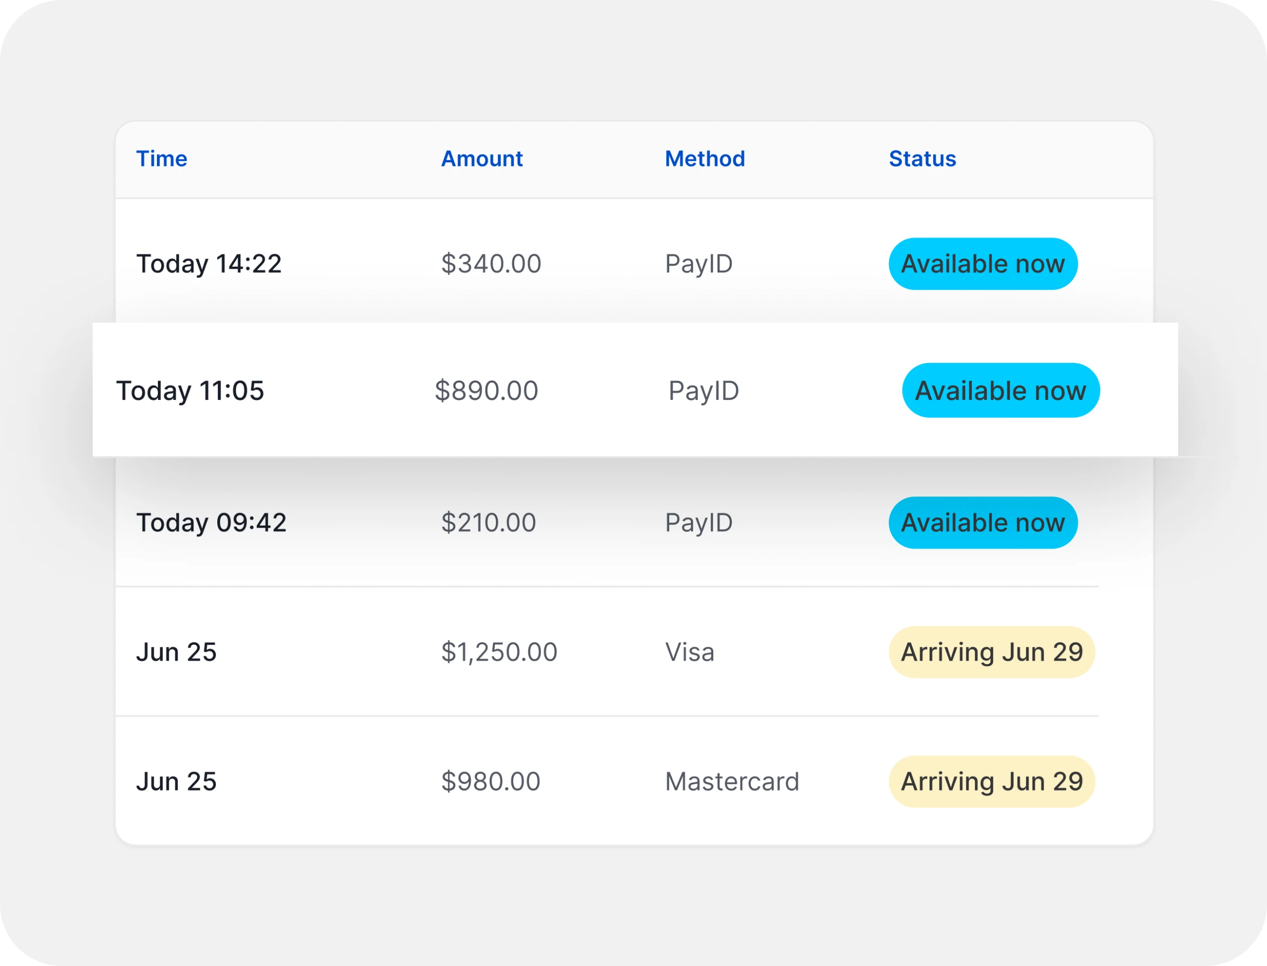Screen dimensions: 1267x966
Task: Click the Mastercard method cell
Action: [731, 781]
